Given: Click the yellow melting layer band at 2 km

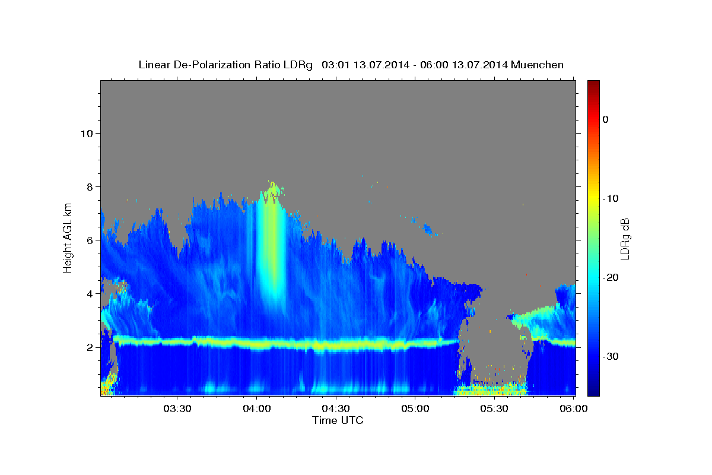Looking at the screenshot, I should click(285, 343).
